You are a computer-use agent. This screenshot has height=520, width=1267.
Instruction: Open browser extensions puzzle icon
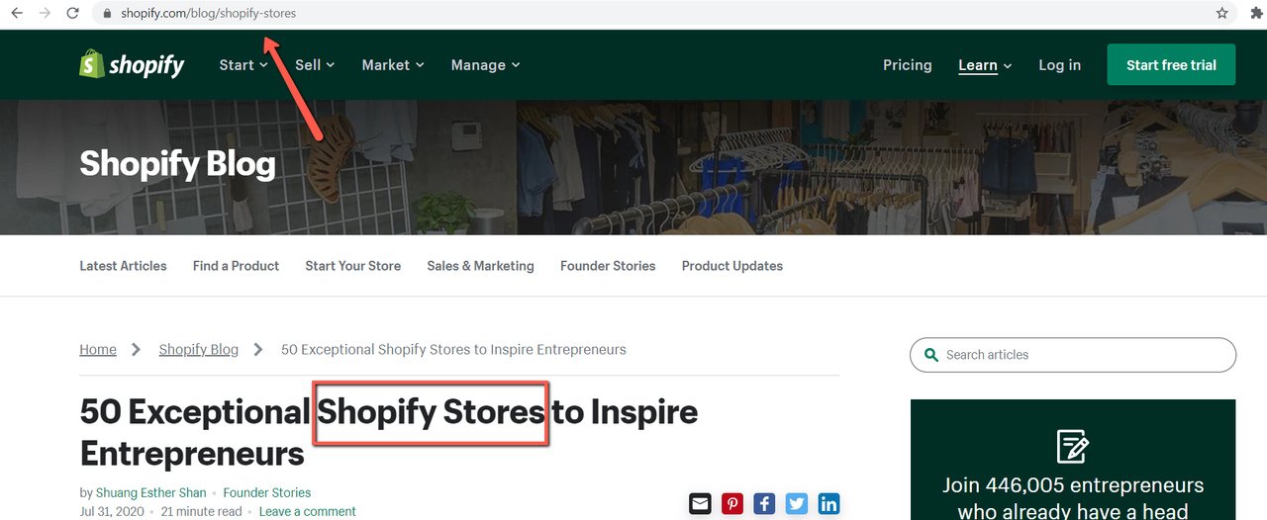click(x=1257, y=14)
